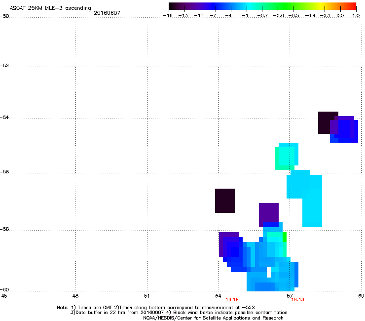This screenshot has width=365, height=321.
Task: Click longitude axis label 60
Action: [361, 296]
